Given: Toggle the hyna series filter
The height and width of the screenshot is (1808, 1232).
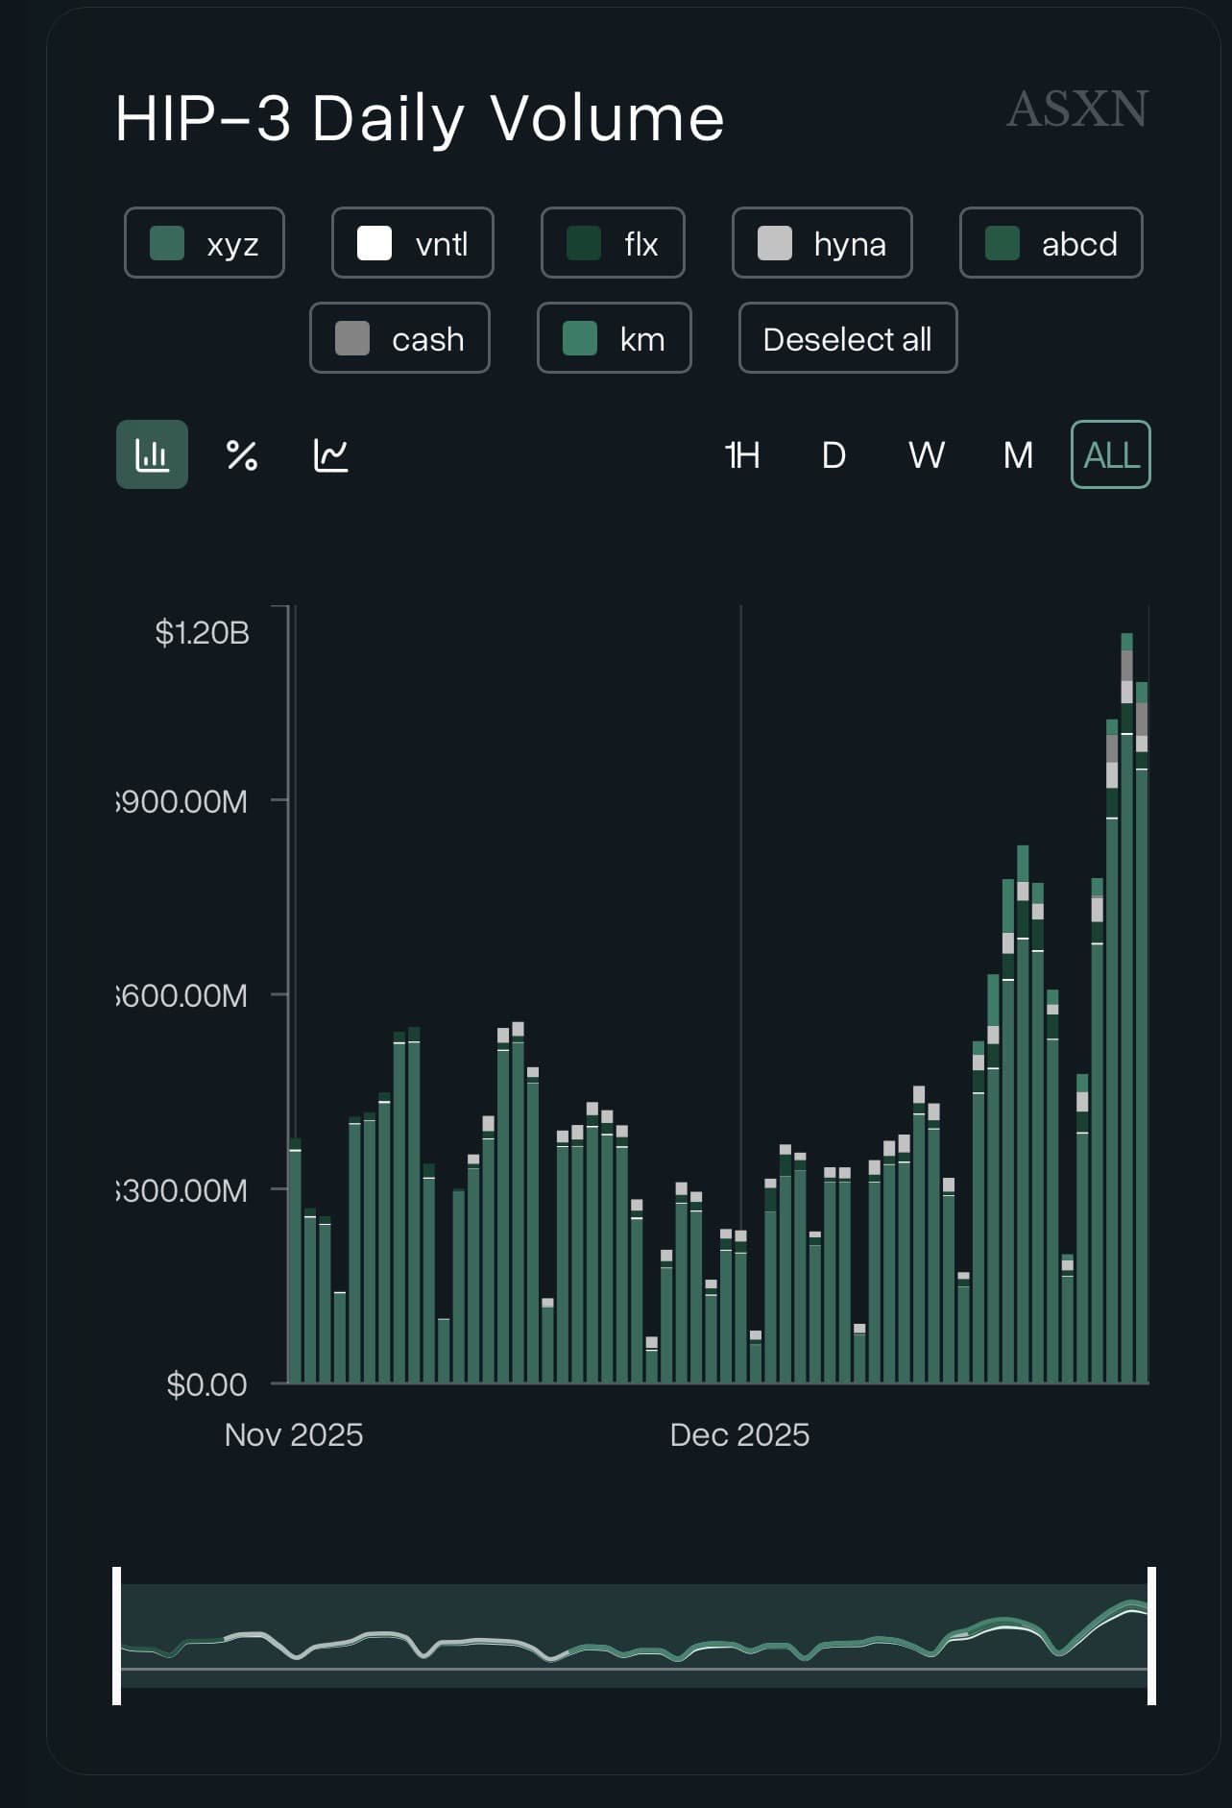Looking at the screenshot, I should pos(822,243).
